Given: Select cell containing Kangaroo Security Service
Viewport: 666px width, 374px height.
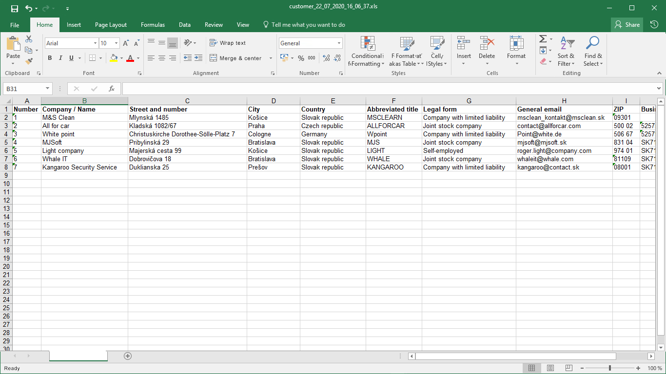Looking at the screenshot, I should pyautogui.click(x=84, y=167).
